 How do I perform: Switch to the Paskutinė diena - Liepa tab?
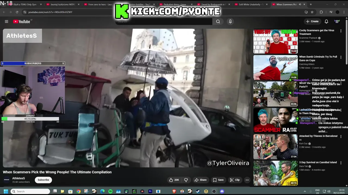(176, 4)
